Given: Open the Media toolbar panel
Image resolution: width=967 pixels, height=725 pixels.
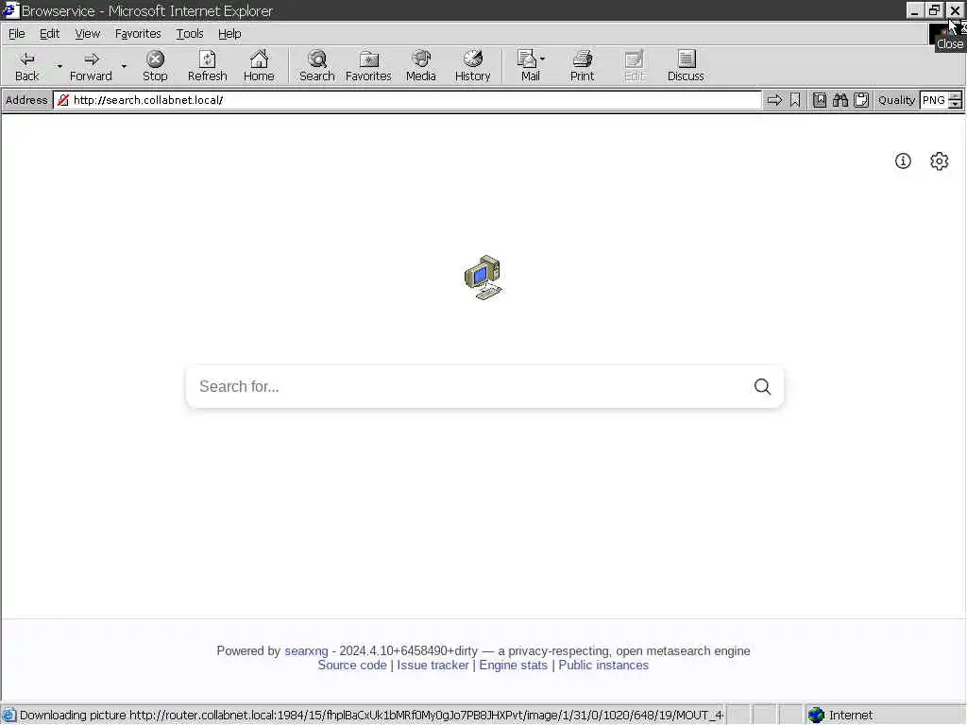Looking at the screenshot, I should pos(420,65).
